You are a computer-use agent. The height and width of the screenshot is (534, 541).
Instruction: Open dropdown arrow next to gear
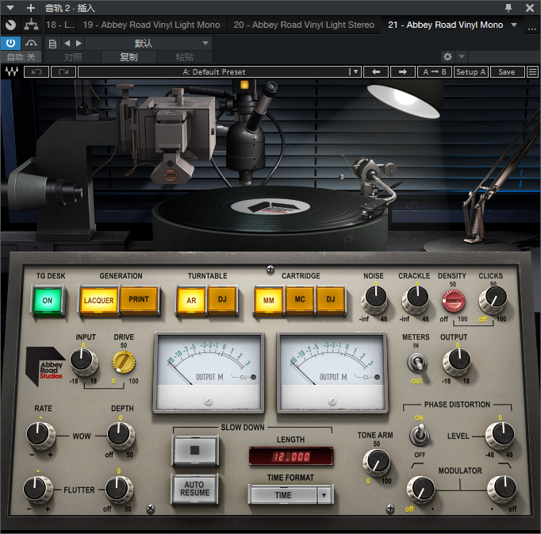[x=462, y=56]
